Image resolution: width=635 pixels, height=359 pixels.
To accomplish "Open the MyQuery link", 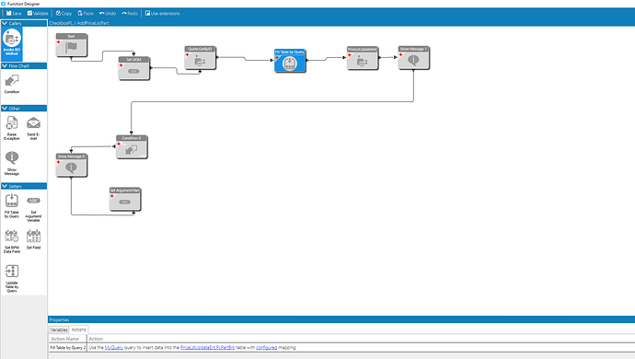I will coord(114,347).
